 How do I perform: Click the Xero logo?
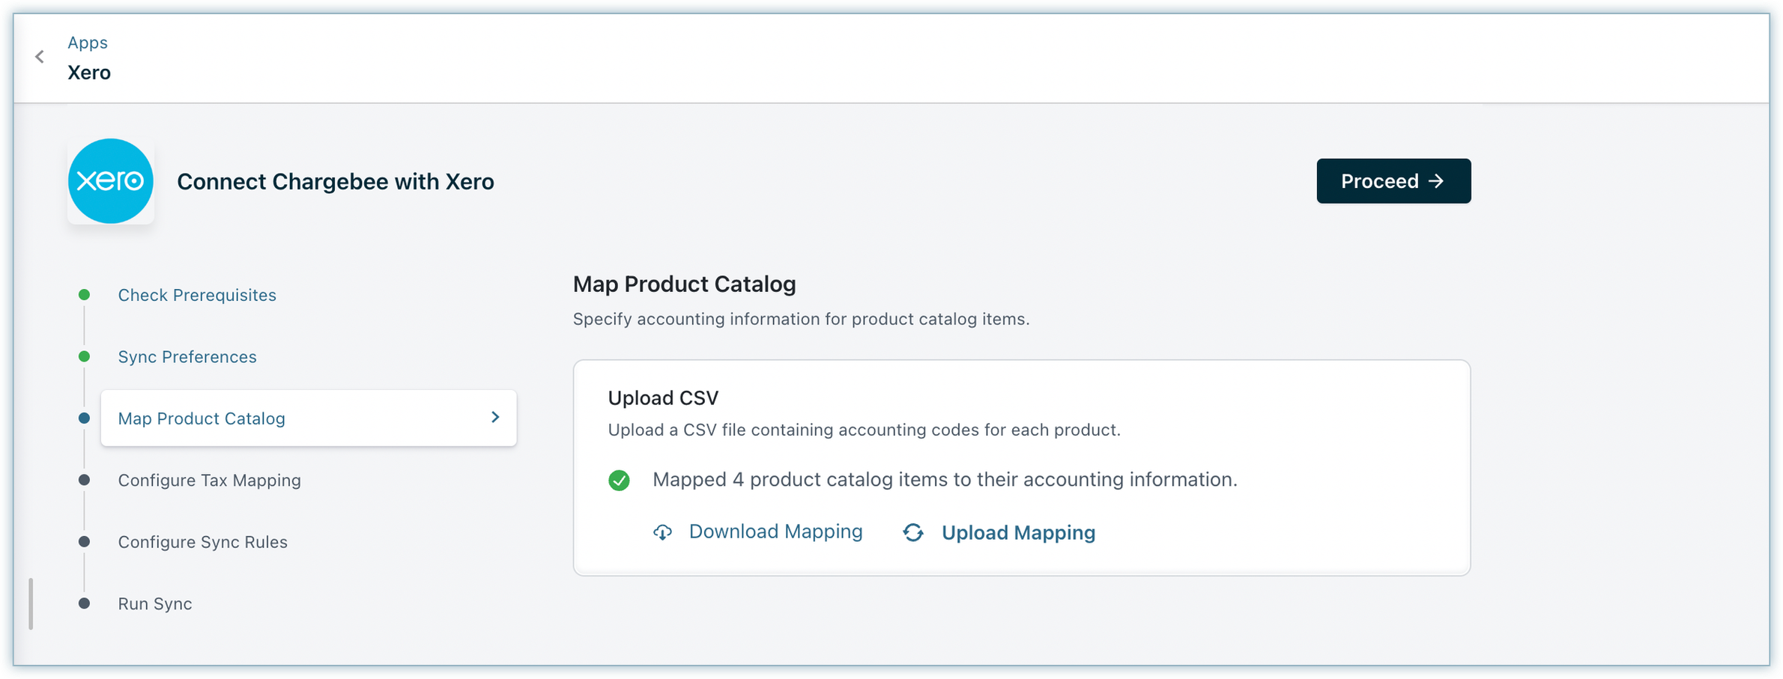(x=111, y=181)
